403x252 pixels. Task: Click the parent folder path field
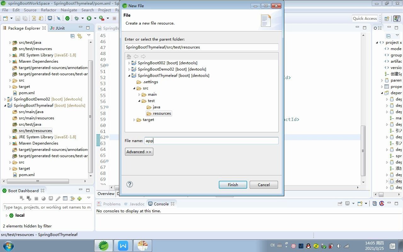[201, 47]
